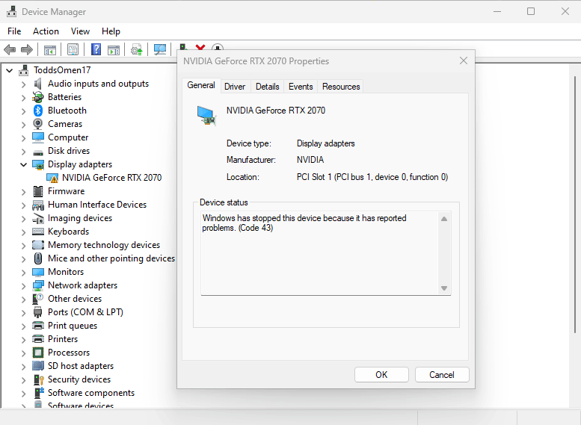Click the Audio inputs speaker icon
Screen dimensions: 581x425
point(38,84)
